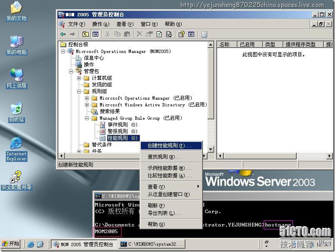Switch to C:\WINDOWS\system32 taskbar button

pyautogui.click(x=152, y=244)
